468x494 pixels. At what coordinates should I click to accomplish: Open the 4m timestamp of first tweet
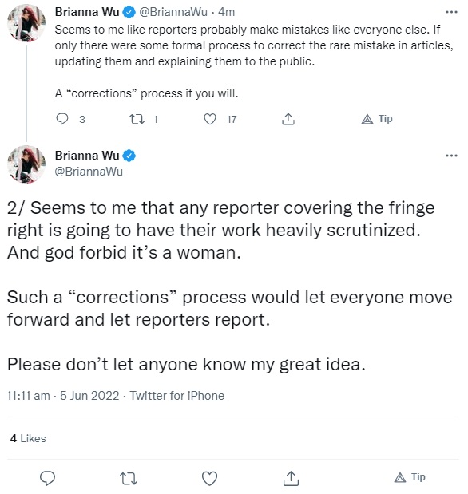[x=227, y=12]
